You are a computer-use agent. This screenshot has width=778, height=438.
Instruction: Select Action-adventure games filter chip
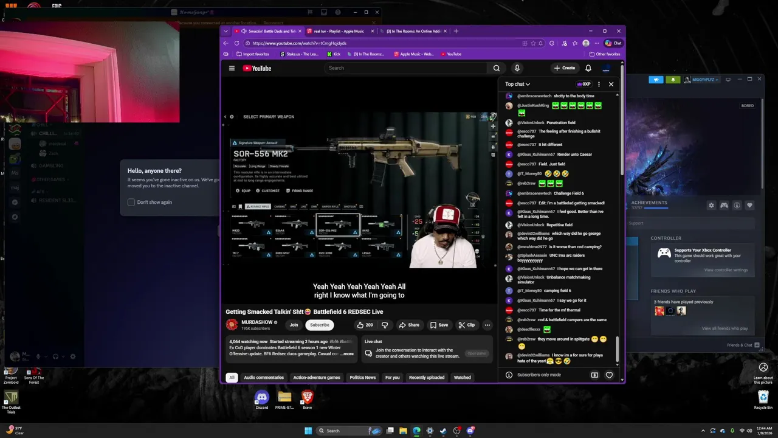(317, 378)
